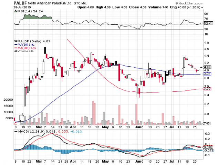Click the -0.013 histogram tag on right axis

(208, 151)
